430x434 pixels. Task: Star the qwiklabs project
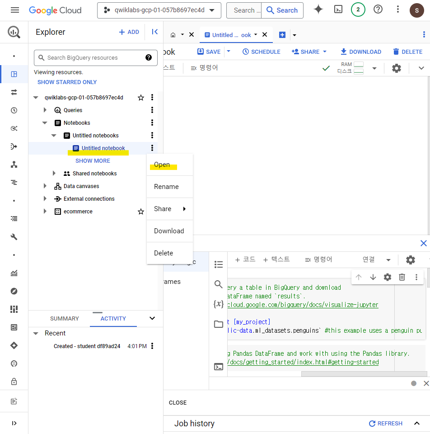coord(141,98)
